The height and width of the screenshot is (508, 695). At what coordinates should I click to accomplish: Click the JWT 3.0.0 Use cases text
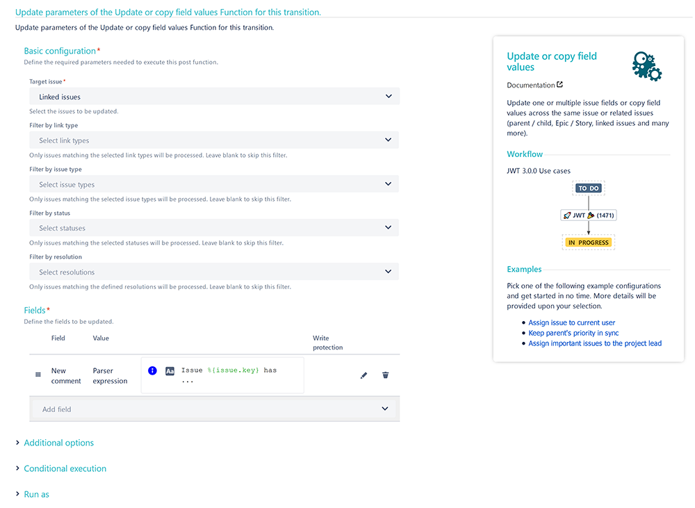pos(539,171)
